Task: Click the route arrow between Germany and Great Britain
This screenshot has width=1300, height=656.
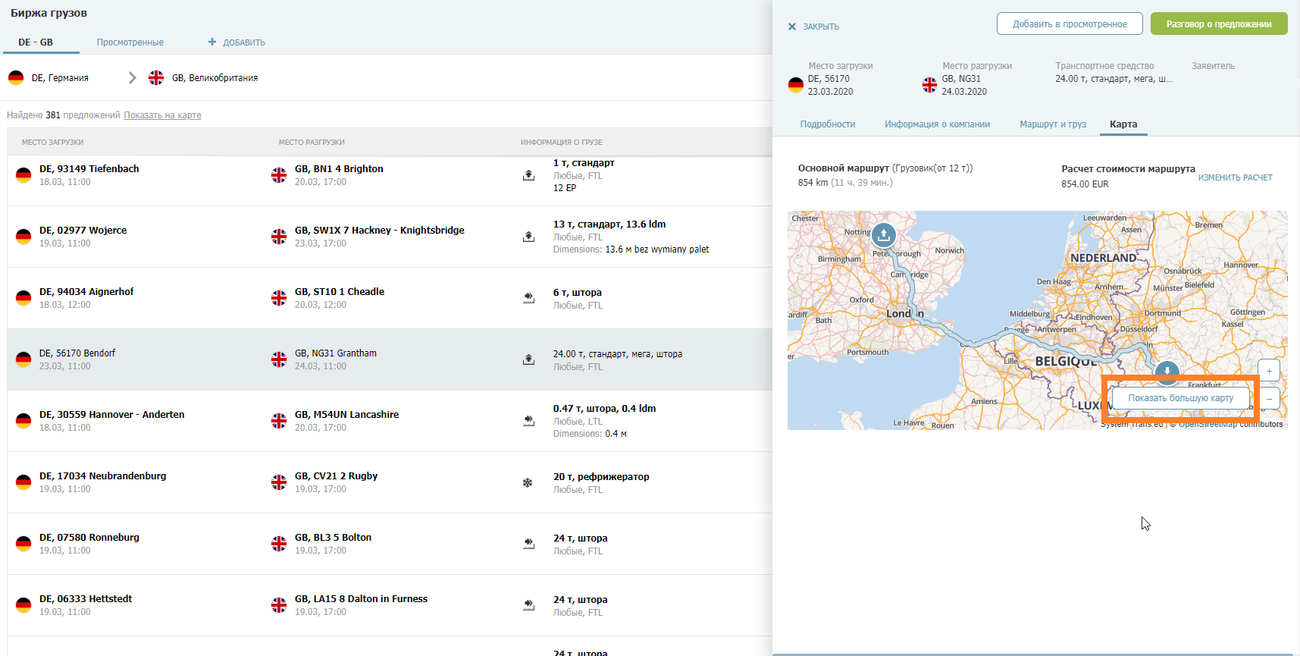Action: [x=133, y=77]
